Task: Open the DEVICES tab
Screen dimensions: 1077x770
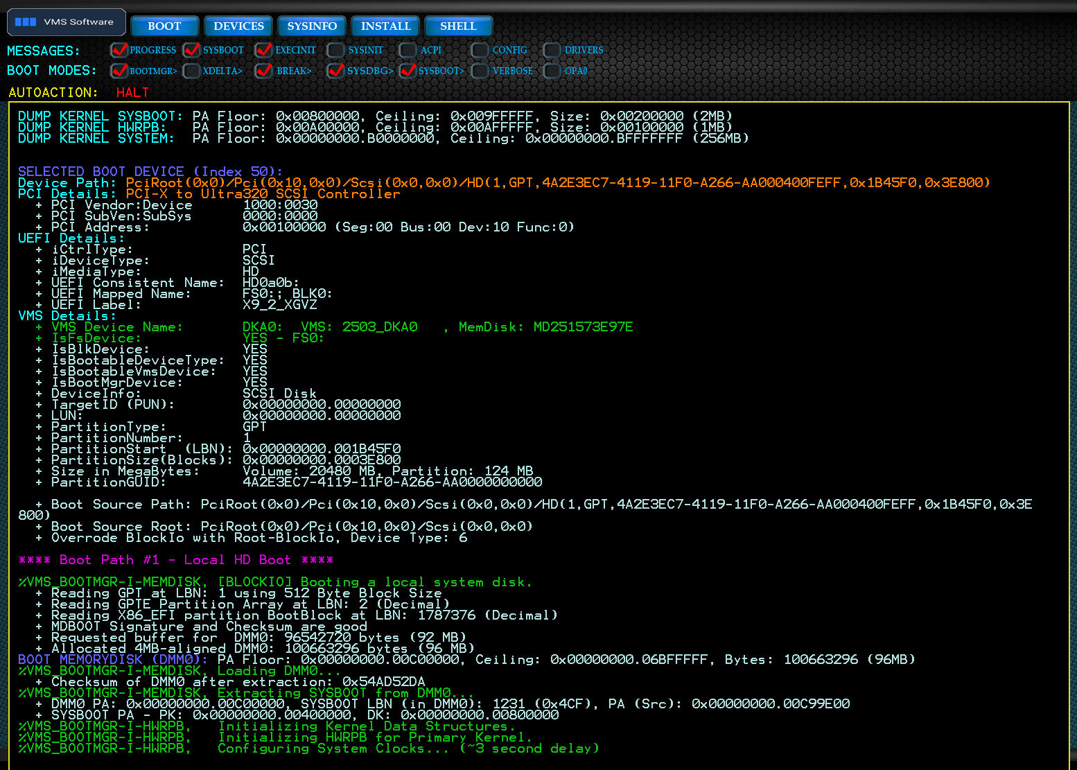Action: click(x=238, y=26)
